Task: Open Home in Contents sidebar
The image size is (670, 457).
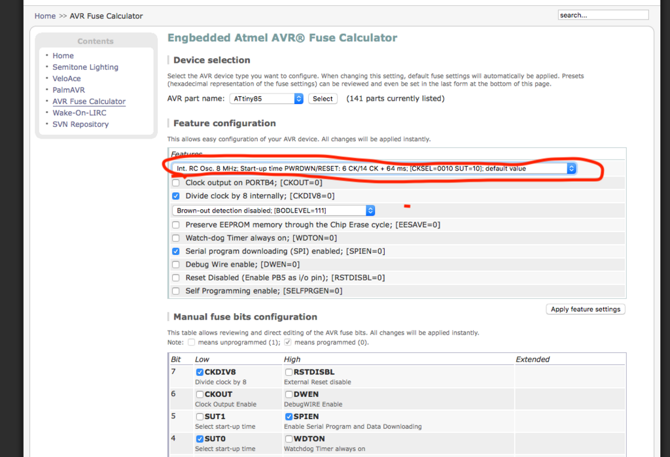Action: point(63,56)
